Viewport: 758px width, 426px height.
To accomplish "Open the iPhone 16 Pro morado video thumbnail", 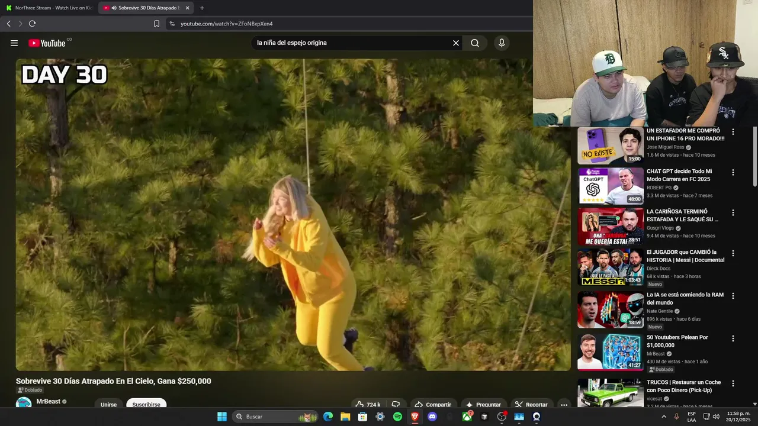I will tap(611, 146).
